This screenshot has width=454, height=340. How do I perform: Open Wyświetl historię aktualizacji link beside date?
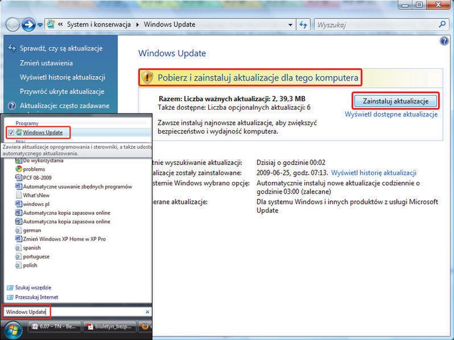coord(374,173)
